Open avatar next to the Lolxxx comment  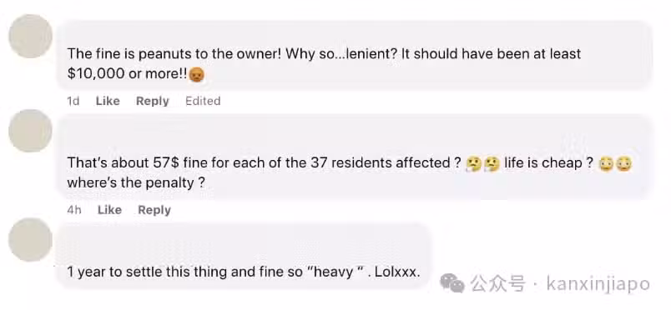30,239
